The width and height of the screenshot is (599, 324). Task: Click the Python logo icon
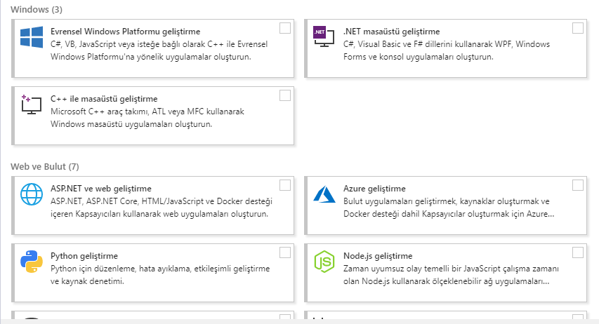[x=32, y=262]
